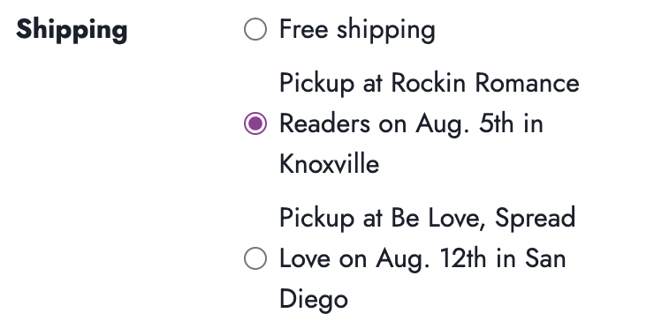Click the word 'shipping' in Free shipping
This screenshot has height=328, width=654.
[x=386, y=30]
